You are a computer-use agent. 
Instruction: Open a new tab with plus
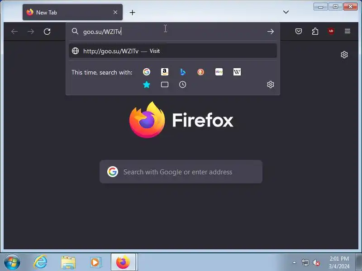[132, 13]
